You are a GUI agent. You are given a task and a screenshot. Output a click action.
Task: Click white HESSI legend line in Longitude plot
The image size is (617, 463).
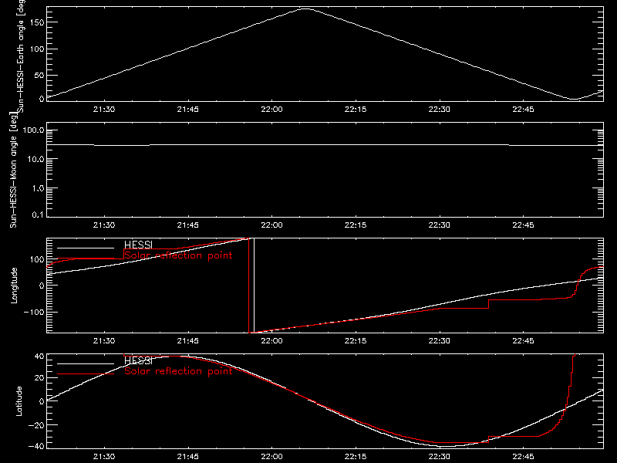(86, 248)
